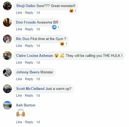Open Claire Louise Ashman's name link
The height and width of the screenshot is (127, 129).
coord(34,56)
